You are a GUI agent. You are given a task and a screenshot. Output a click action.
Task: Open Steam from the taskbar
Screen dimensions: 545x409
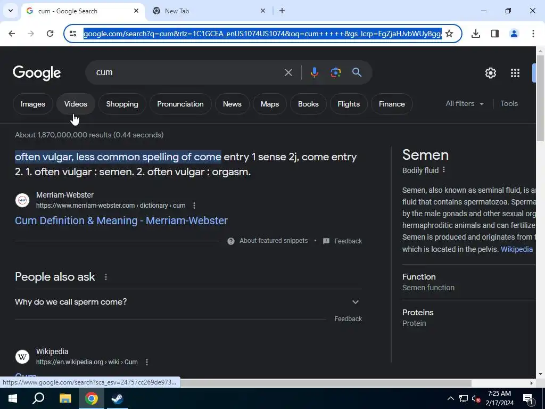(x=118, y=398)
